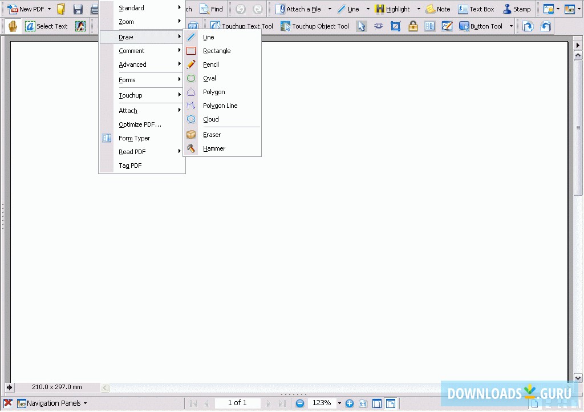584x412 pixels.
Task: Click the Form Typer toolbar icon
Action: tap(430, 26)
